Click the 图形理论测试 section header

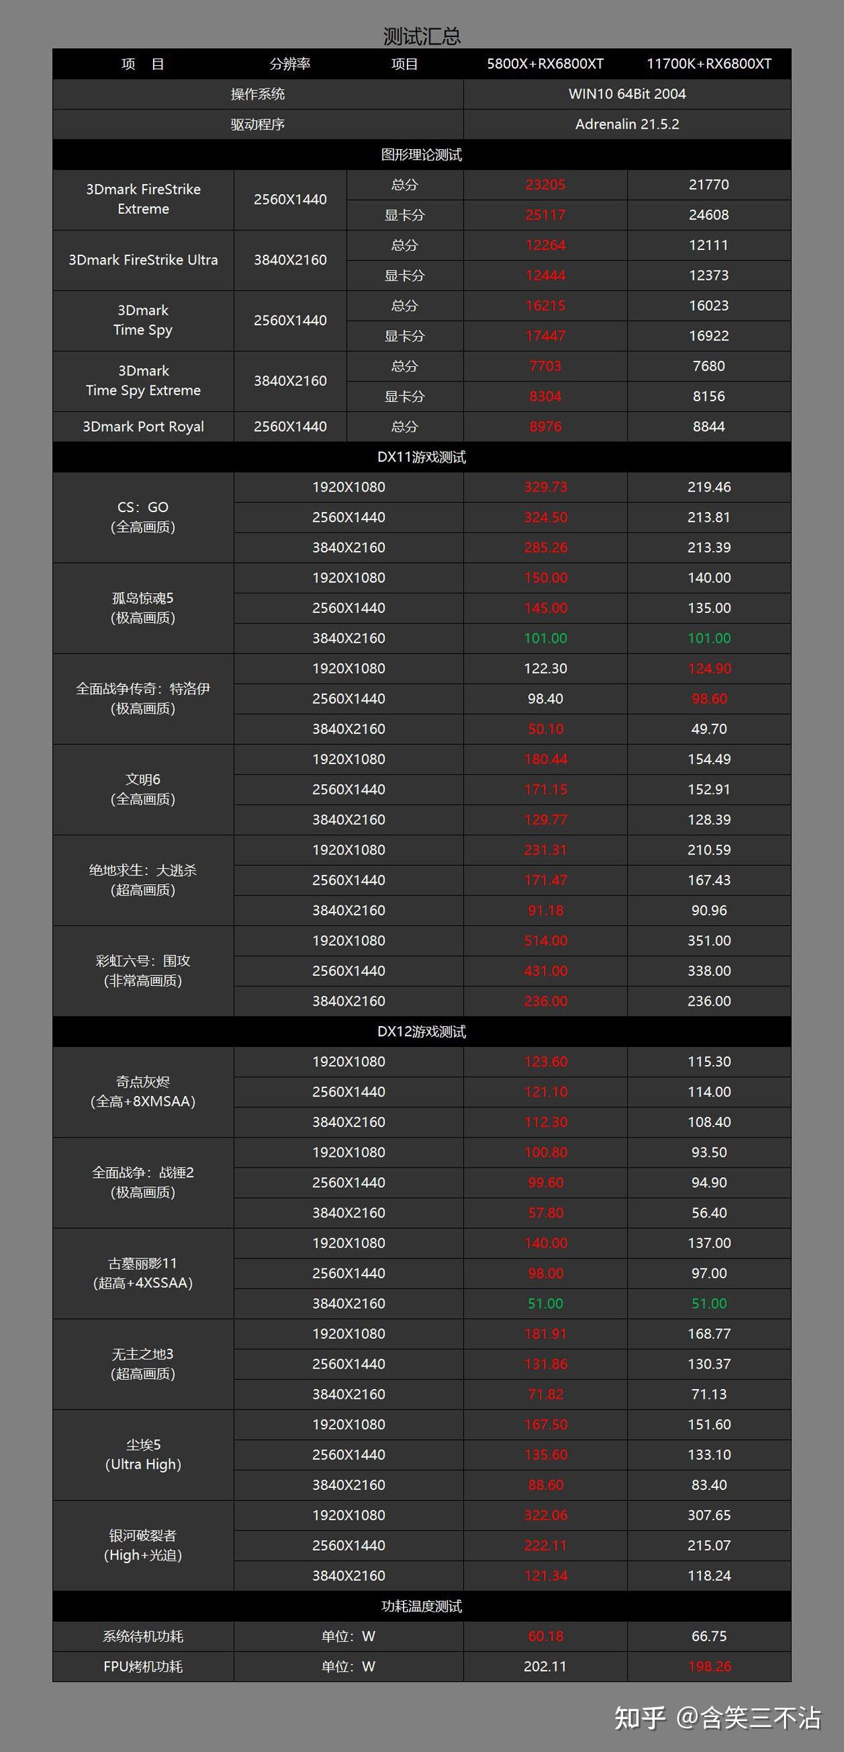421,154
